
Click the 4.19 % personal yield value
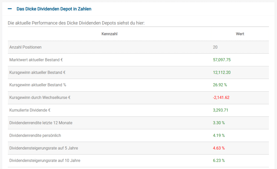point(219,135)
